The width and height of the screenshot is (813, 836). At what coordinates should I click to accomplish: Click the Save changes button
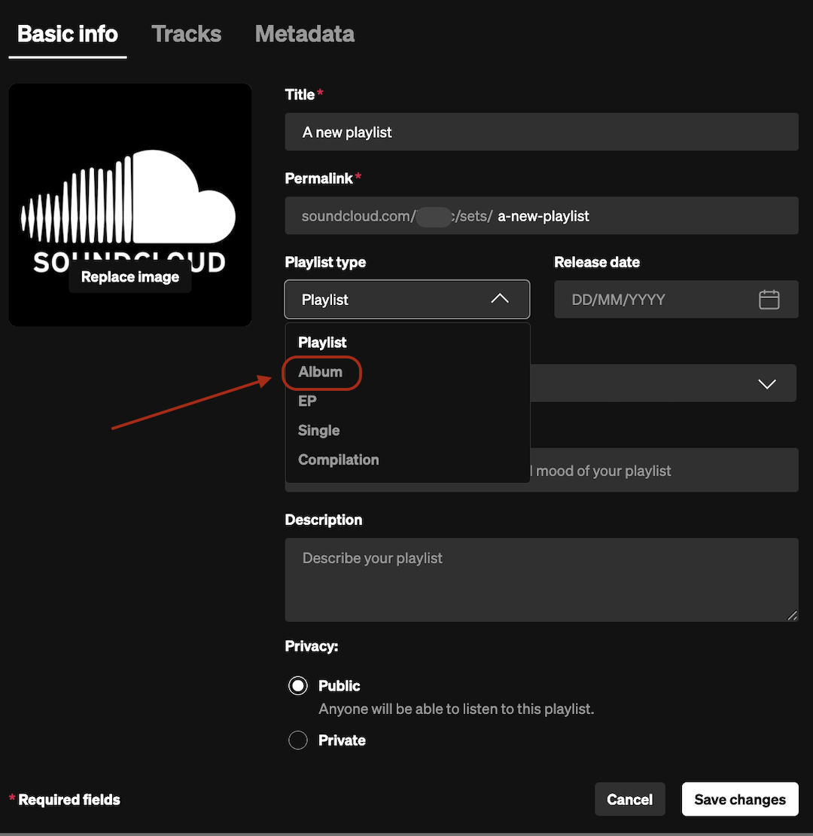coord(739,799)
